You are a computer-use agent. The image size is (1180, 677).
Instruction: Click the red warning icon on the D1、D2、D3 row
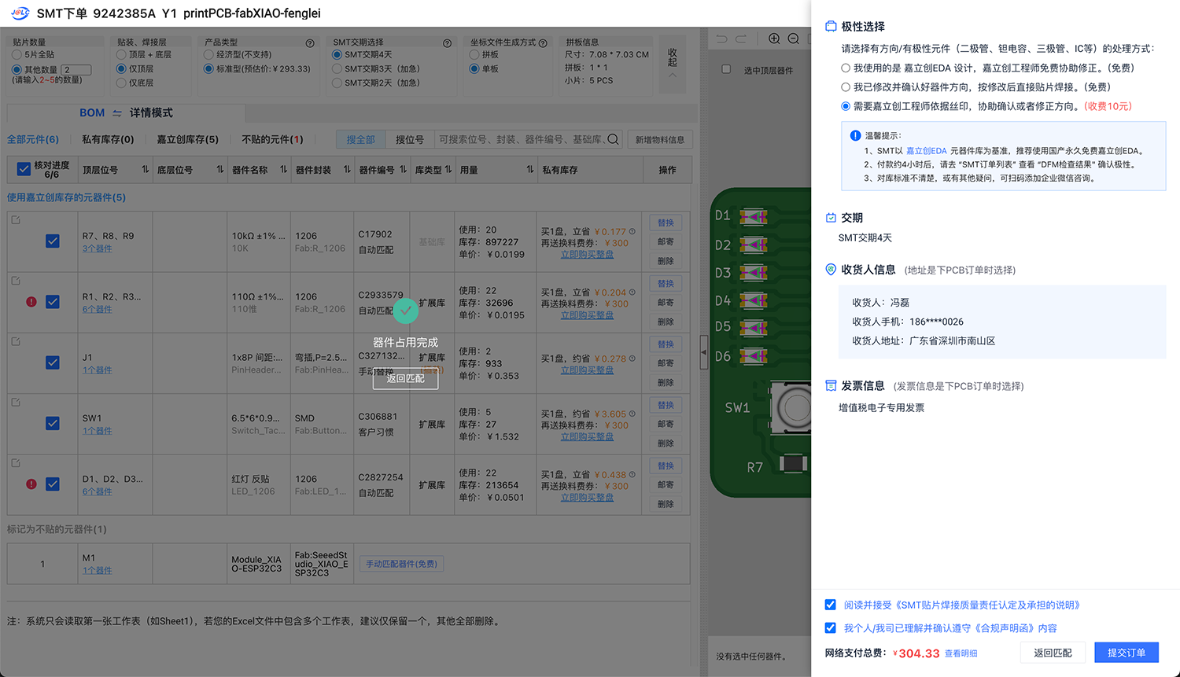coord(31,484)
